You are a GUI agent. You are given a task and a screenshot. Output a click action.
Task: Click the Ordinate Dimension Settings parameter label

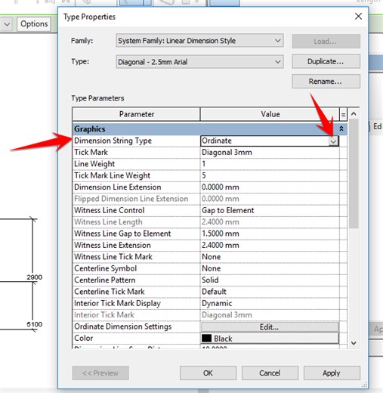tap(123, 326)
